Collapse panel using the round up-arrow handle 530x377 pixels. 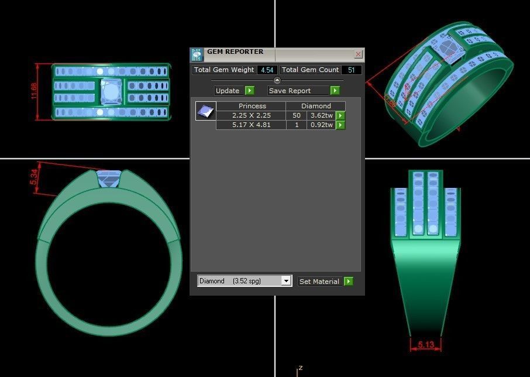(x=277, y=80)
